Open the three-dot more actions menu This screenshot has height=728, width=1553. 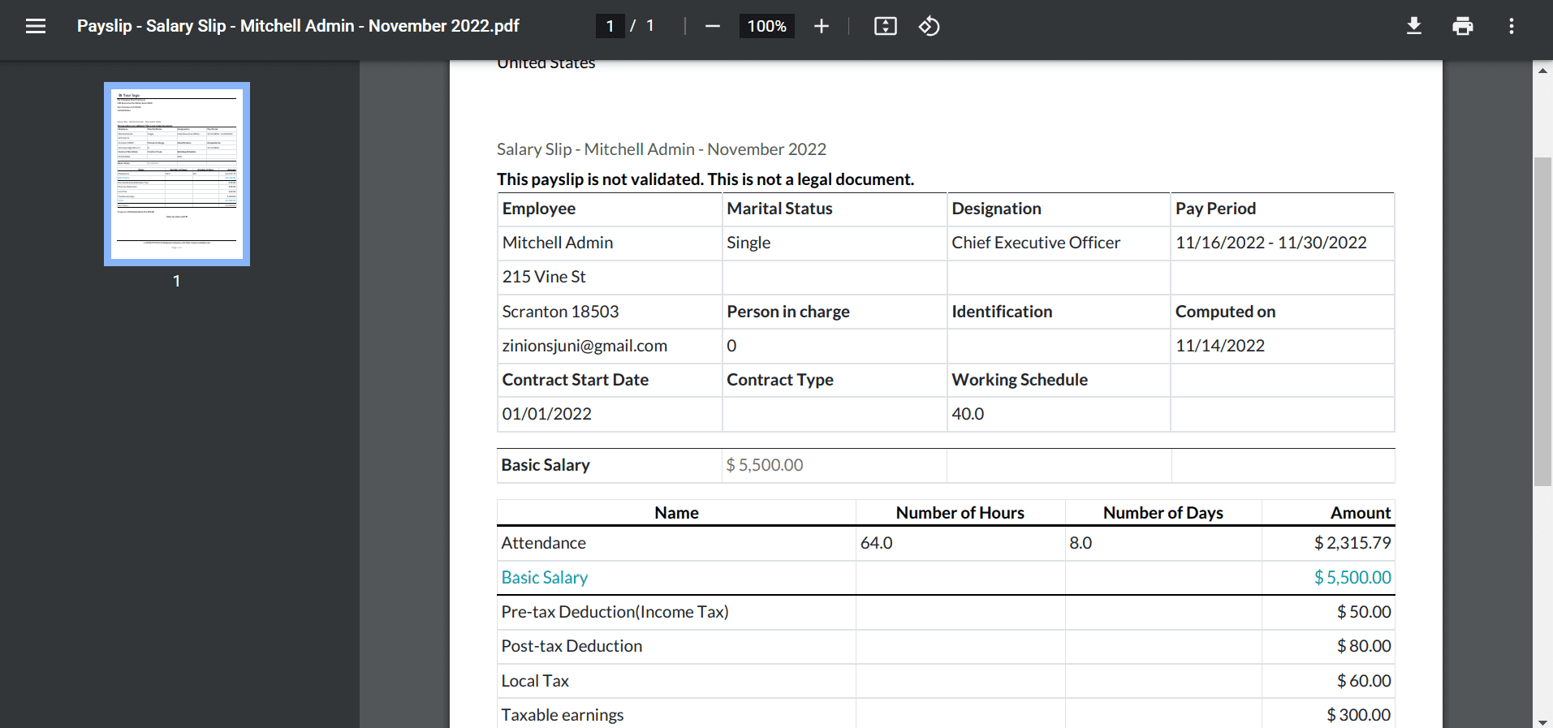tap(1511, 26)
